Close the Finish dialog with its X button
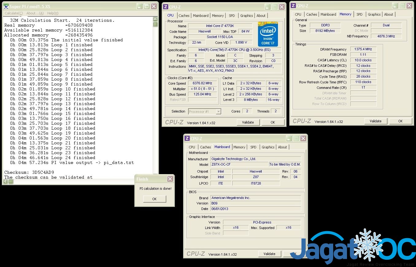Screen dimensions: 416x267 [x=170, y=179]
